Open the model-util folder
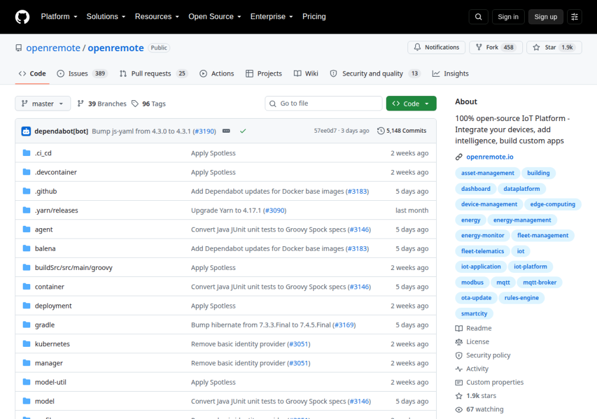597x419 pixels. [x=51, y=382]
